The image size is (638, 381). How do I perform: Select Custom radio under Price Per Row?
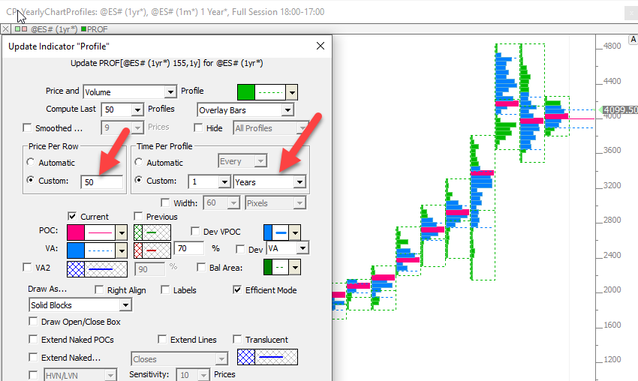pyautogui.click(x=31, y=180)
